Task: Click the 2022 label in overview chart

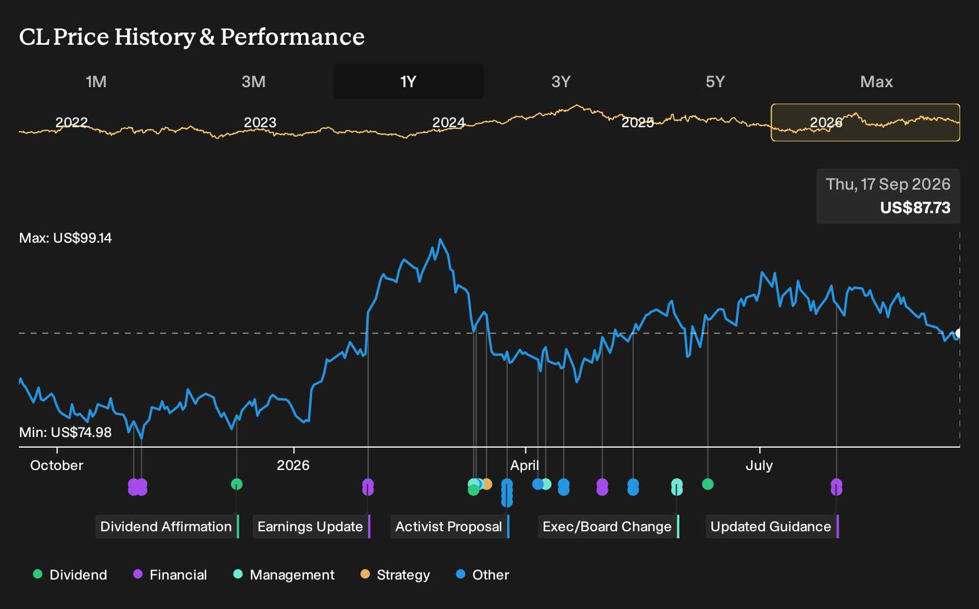Action: click(71, 123)
